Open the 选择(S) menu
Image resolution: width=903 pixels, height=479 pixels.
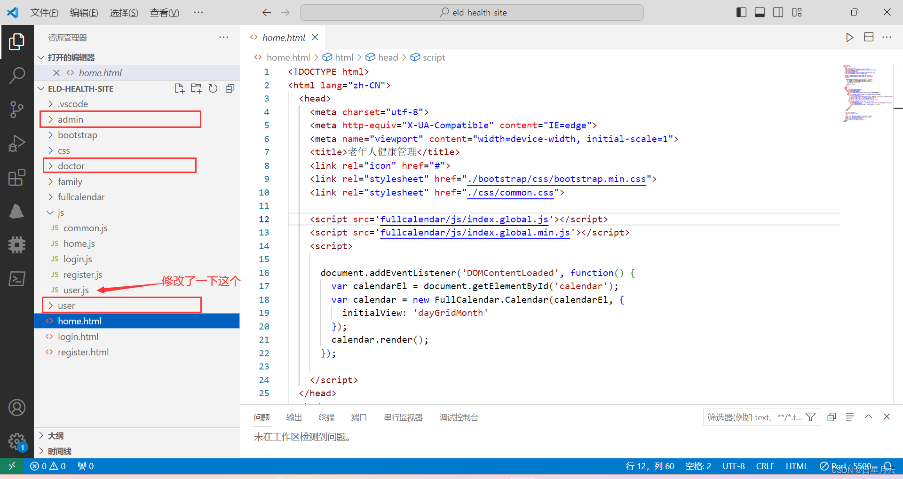(124, 13)
